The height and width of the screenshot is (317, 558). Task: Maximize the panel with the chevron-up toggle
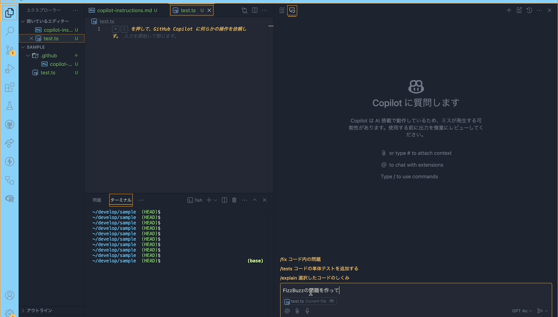point(255,200)
